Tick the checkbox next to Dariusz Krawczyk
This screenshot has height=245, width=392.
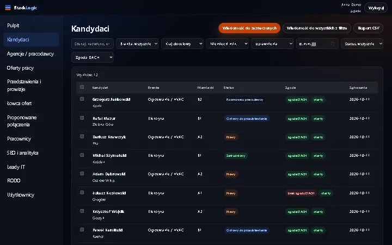click(x=82, y=137)
